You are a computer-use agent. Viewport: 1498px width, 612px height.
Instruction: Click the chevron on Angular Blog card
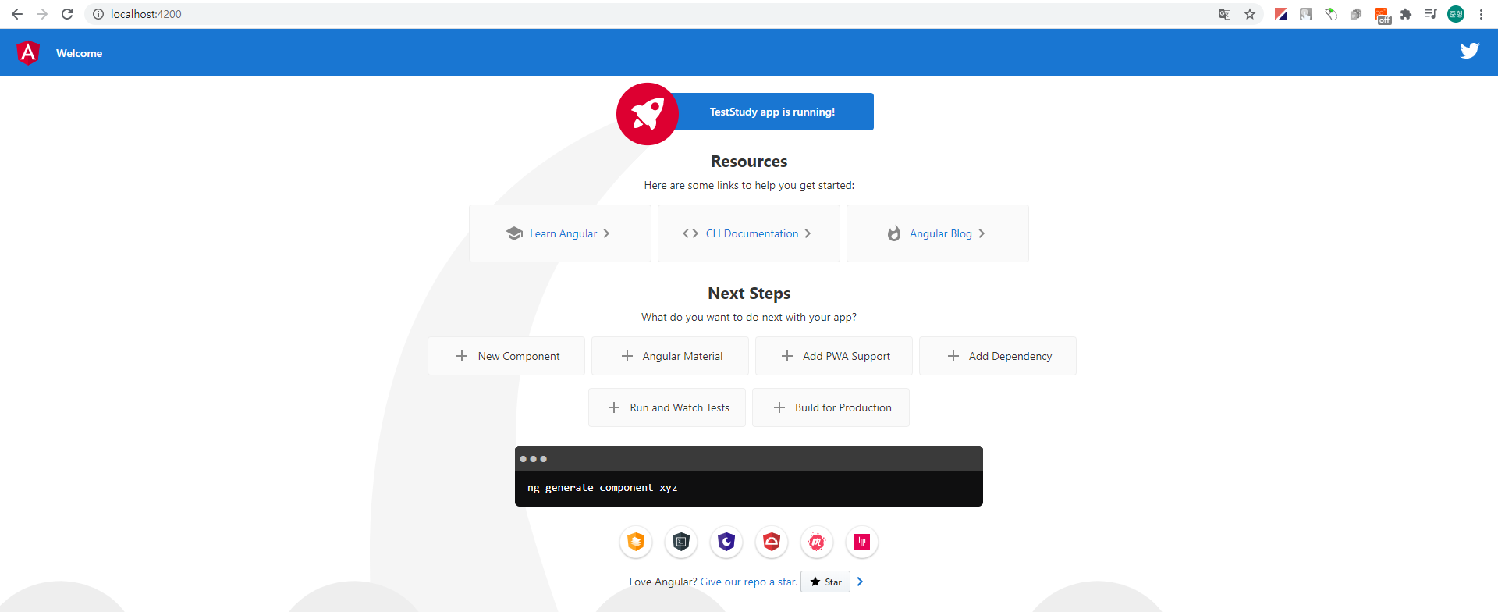tap(982, 233)
